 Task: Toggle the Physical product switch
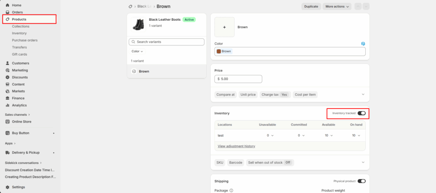(361, 181)
